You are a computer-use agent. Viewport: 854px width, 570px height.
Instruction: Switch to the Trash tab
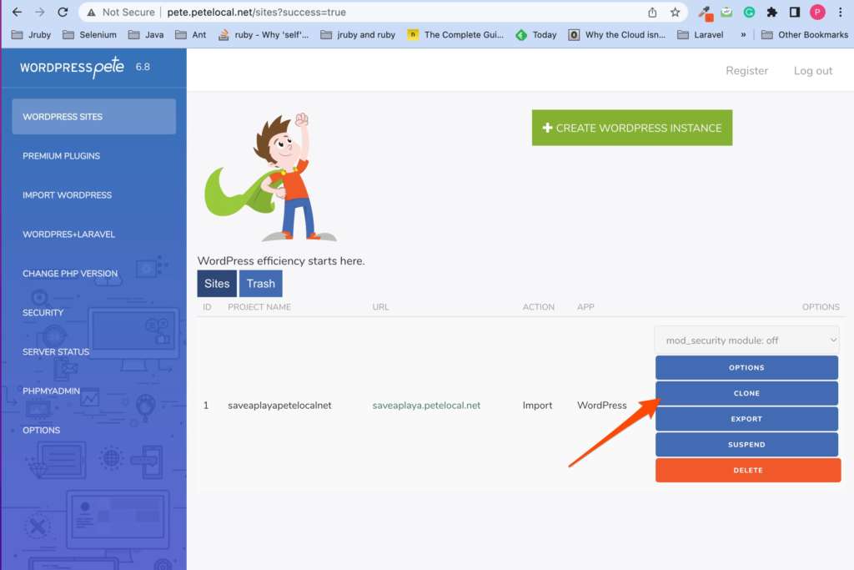pos(260,284)
